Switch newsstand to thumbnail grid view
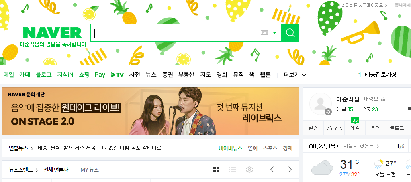The width and height of the screenshot is (411, 182). (x=216, y=170)
